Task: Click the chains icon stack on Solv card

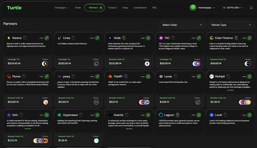Action: coord(41,140)
